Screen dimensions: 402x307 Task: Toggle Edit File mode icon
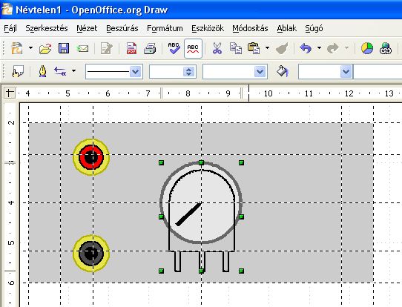point(106,48)
